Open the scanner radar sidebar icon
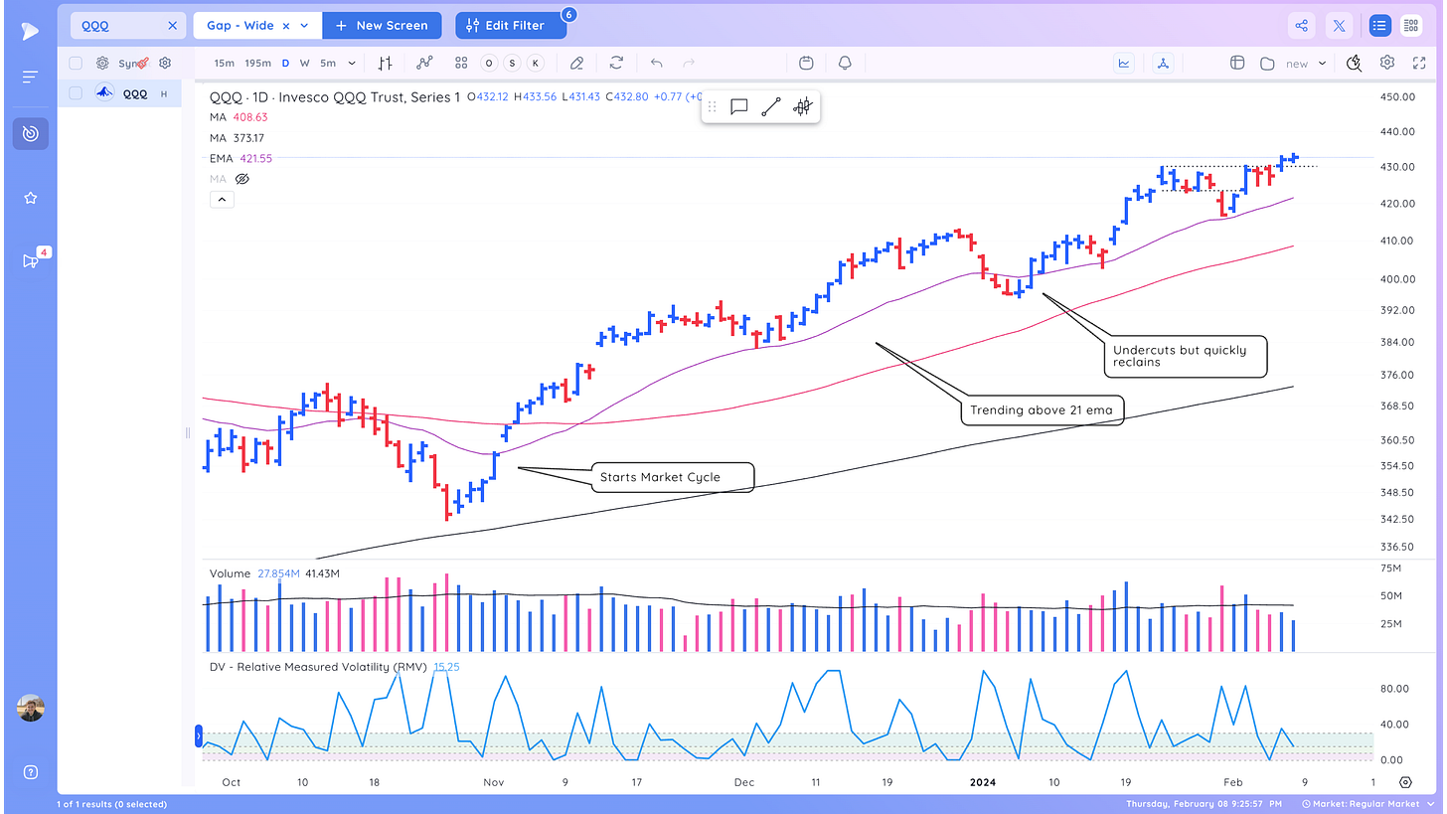 (30, 133)
